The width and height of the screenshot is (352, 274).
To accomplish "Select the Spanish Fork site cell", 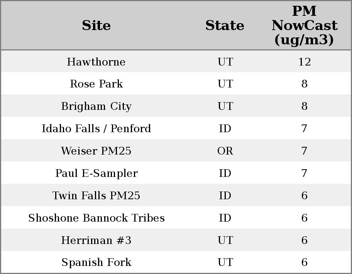I will pos(96,262).
